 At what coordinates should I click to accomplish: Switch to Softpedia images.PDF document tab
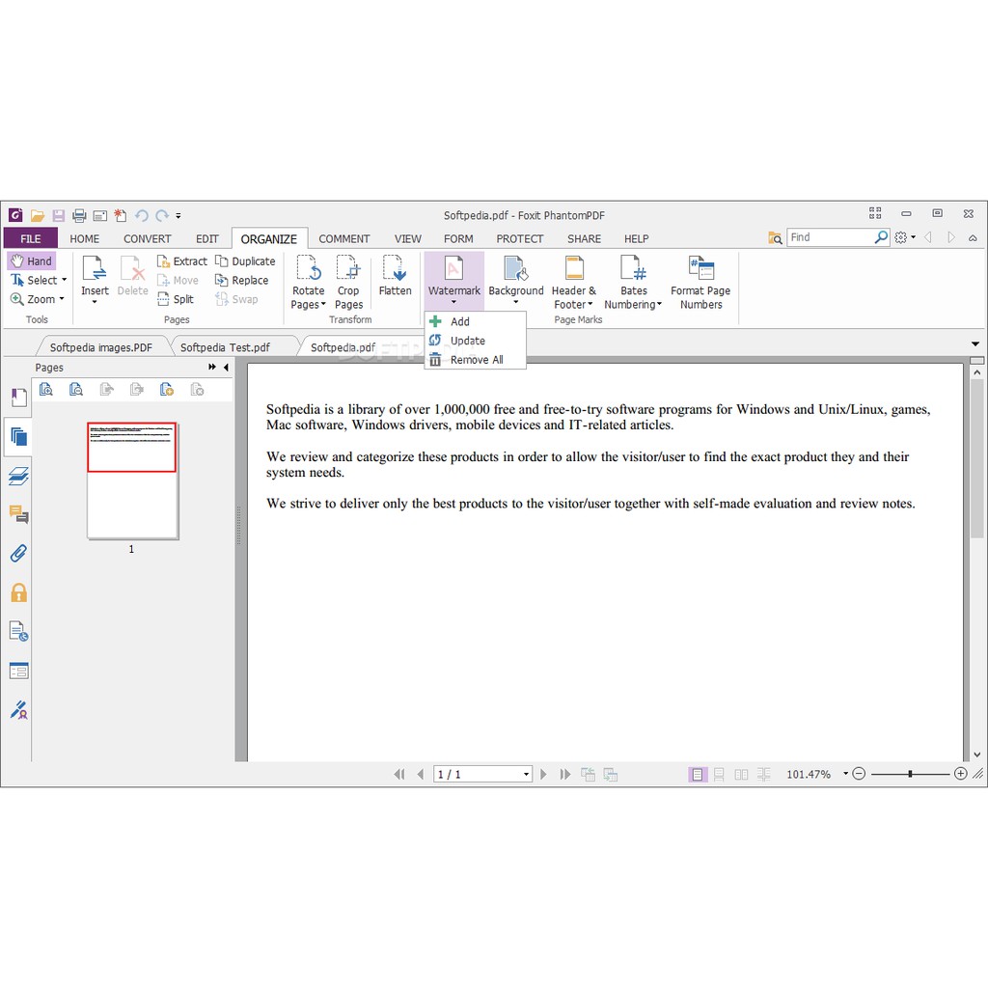tap(100, 347)
